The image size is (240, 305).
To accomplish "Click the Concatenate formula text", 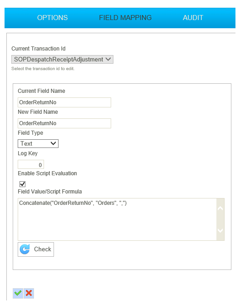I will pyautogui.click(x=73, y=203).
